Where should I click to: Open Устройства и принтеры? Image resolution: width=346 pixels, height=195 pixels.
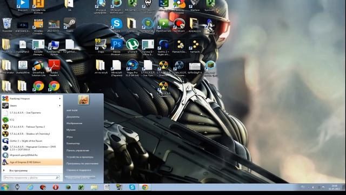coord(80,157)
